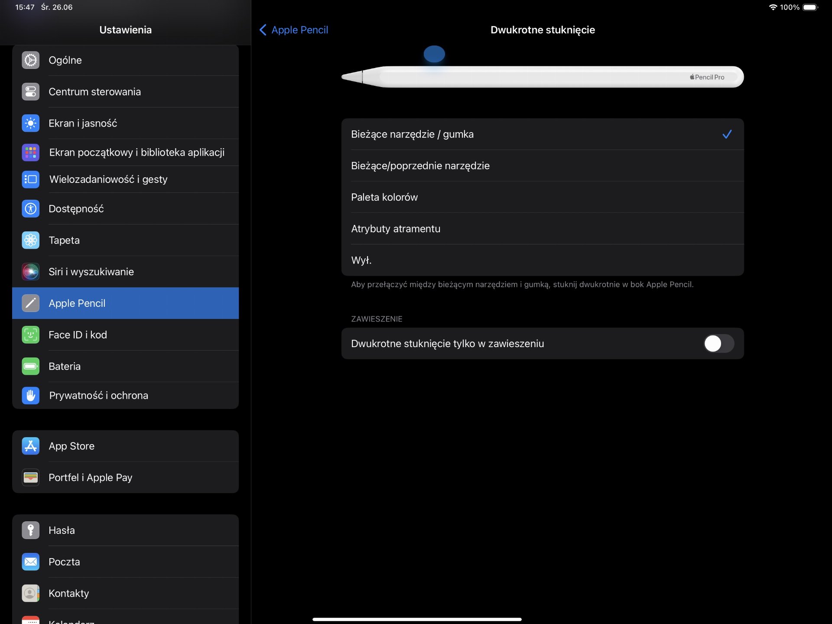
Task: Tap Ustawienia sidebar title
Action: pos(126,30)
